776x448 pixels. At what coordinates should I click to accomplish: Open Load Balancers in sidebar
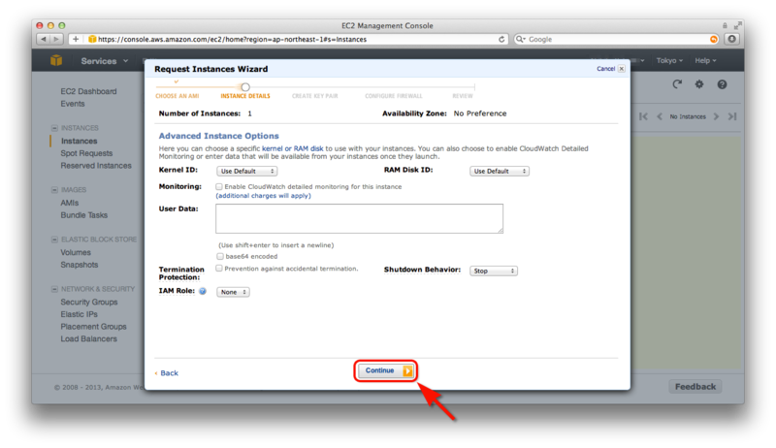click(89, 339)
